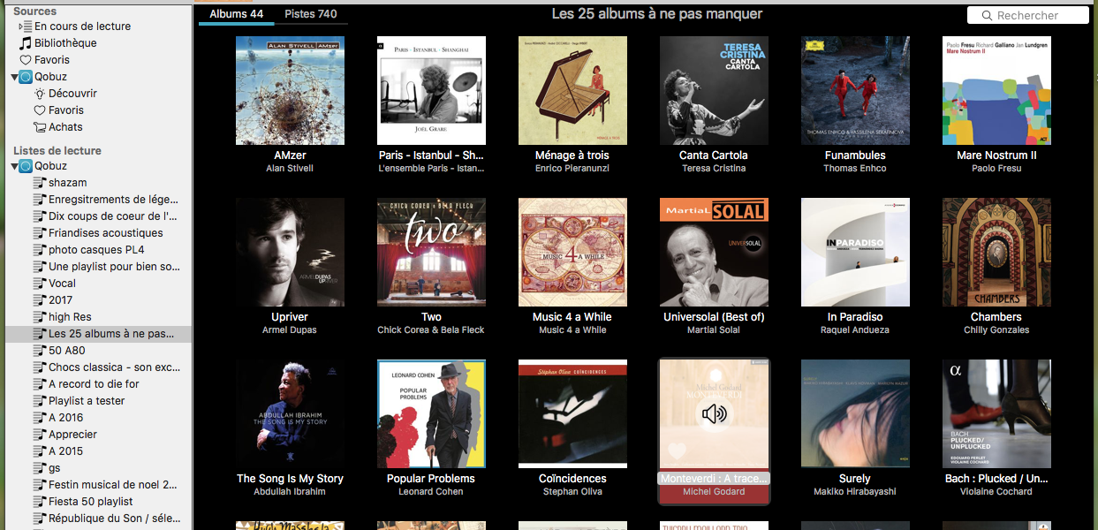The image size is (1098, 530).
Task: Click the Achats shopping cart icon
Action: 40,127
